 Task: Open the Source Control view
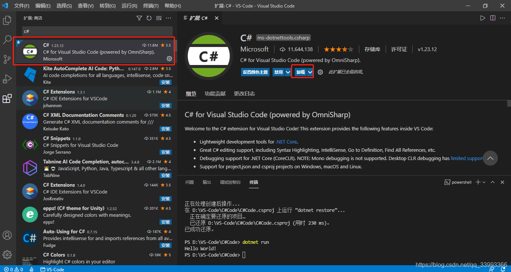7,59
